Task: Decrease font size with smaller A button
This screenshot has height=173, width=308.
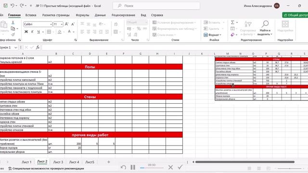Action: point(73,24)
